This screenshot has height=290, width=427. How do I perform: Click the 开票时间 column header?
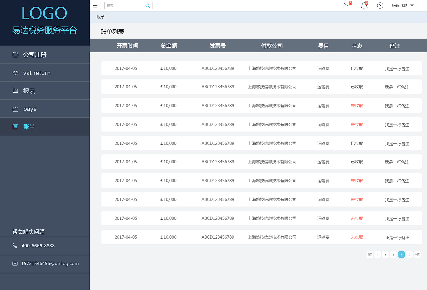point(127,46)
